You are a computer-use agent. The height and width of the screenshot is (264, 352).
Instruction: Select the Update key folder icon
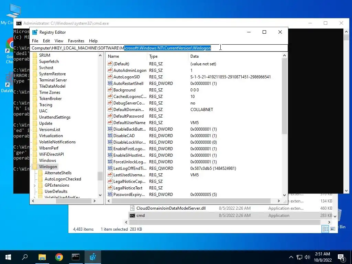[x=35, y=123]
